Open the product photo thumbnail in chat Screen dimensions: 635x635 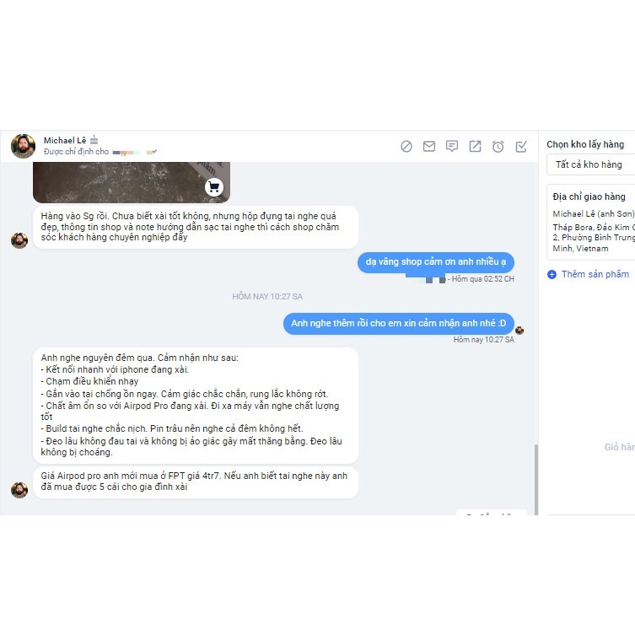[x=132, y=182]
